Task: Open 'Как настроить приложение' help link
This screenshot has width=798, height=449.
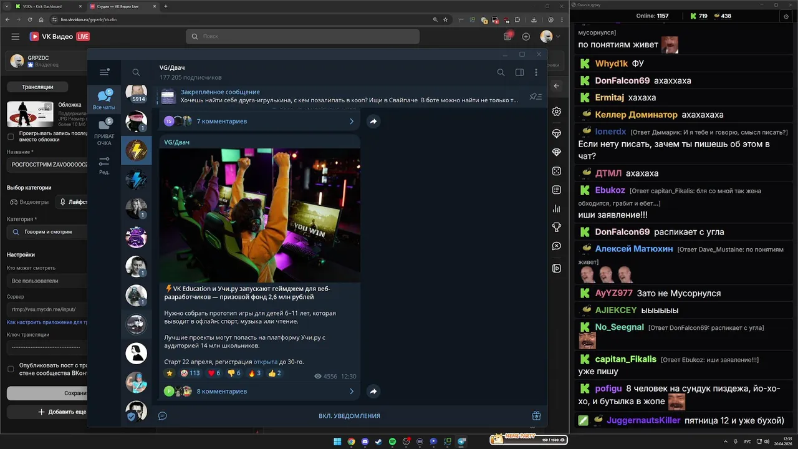Action: [47, 322]
